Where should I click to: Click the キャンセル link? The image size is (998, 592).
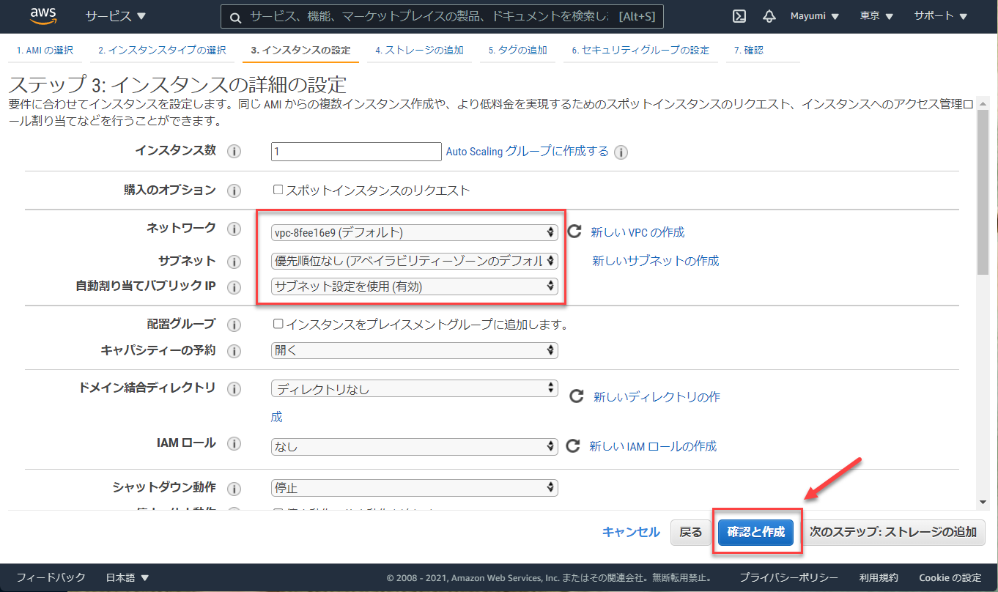[x=631, y=533]
